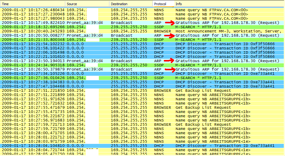
Task: Select NBNS packet at 10:28:00.471705
Action: coord(142,133)
